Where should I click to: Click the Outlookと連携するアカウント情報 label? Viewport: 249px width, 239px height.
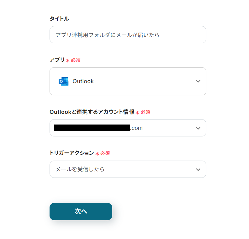coord(92,112)
